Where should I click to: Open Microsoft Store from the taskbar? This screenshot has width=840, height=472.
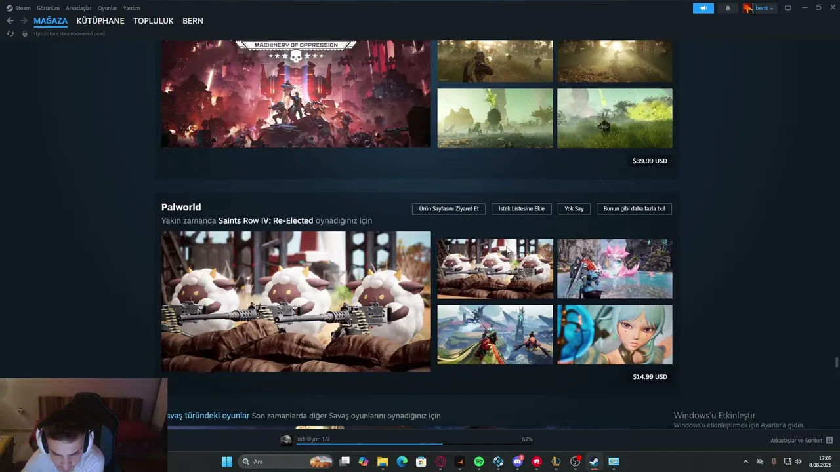pos(421,462)
